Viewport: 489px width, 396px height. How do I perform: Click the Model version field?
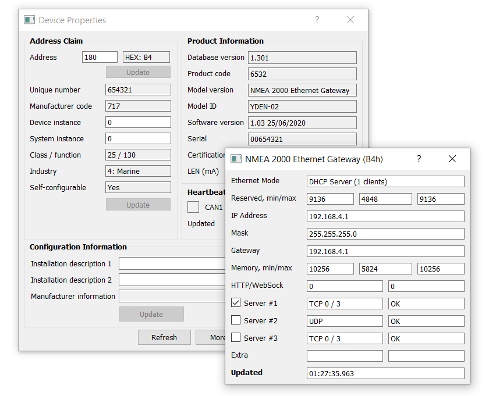302,90
